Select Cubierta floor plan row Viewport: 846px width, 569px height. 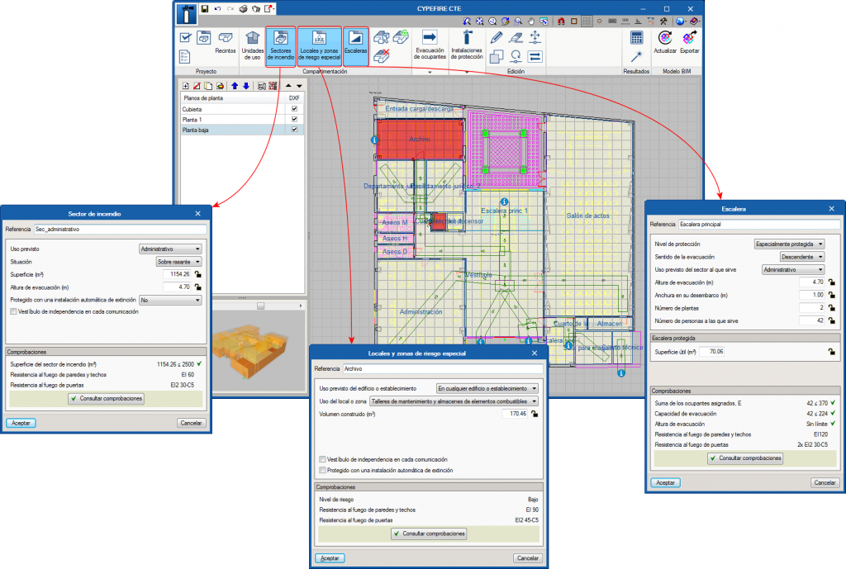pyautogui.click(x=242, y=109)
